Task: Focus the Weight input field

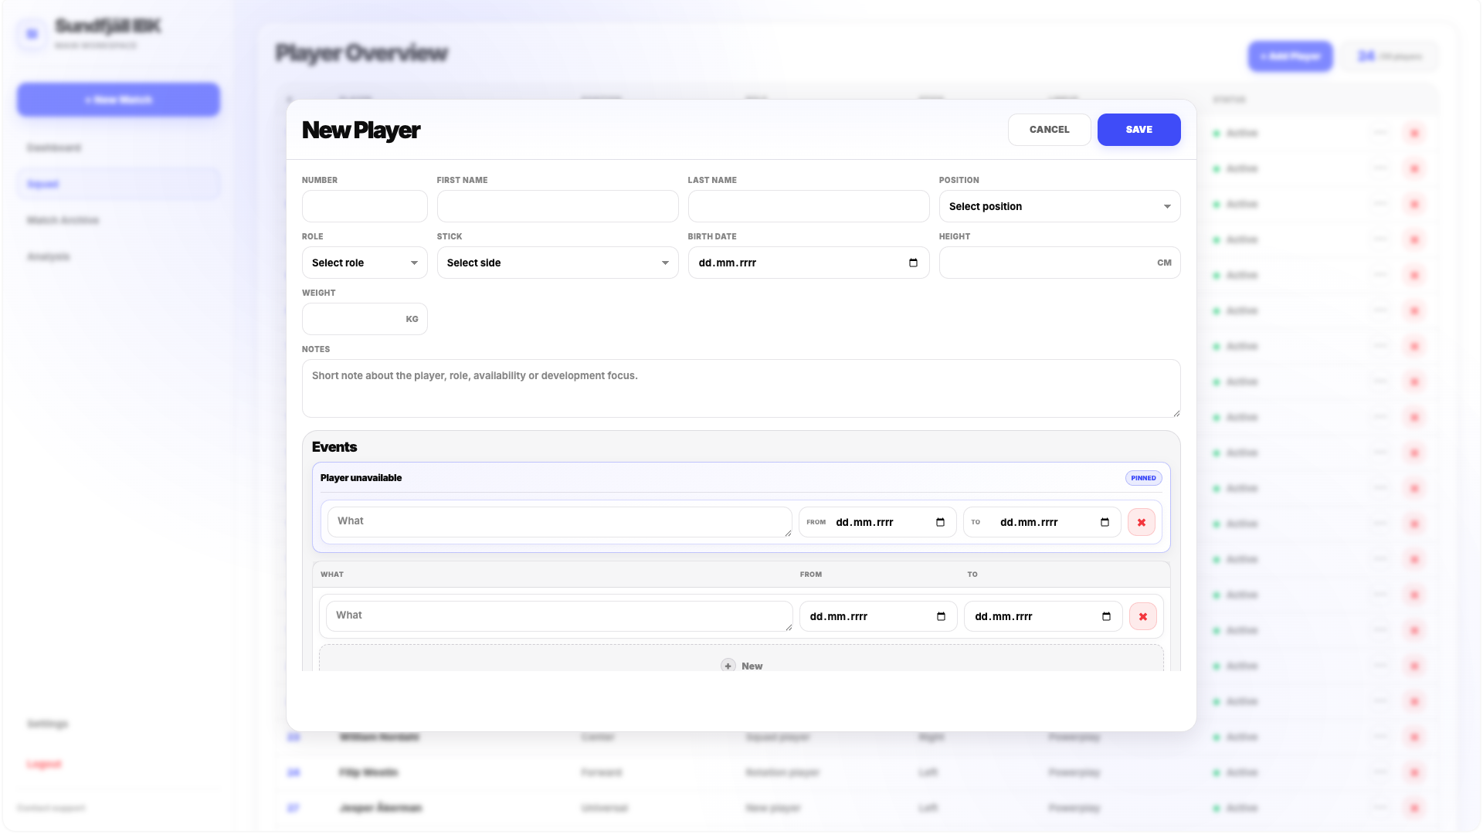Action: click(365, 319)
